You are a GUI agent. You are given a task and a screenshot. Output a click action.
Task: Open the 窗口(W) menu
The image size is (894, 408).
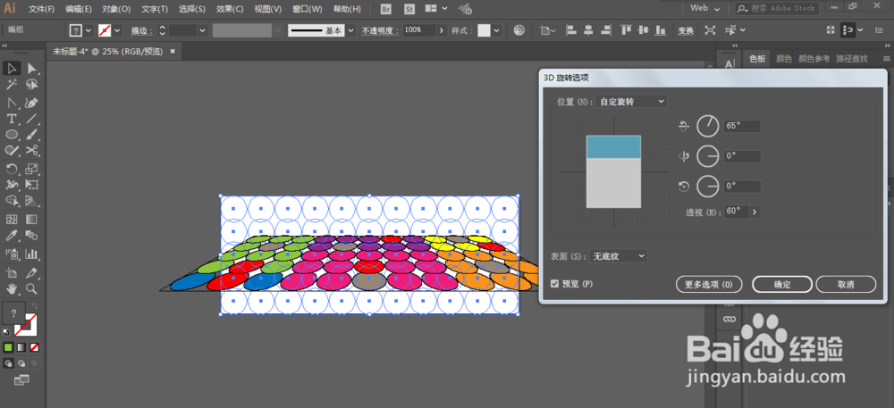tap(307, 9)
